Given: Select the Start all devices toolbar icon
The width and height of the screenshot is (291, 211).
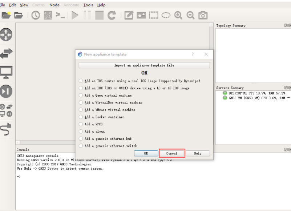Looking at the screenshot, I should (x=74, y=15).
